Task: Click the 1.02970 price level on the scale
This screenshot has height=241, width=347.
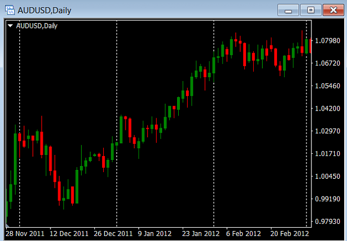Action: [x=328, y=131]
